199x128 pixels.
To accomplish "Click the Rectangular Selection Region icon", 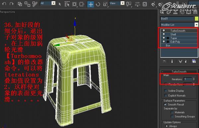I will pyautogui.click(x=74, y=4).
